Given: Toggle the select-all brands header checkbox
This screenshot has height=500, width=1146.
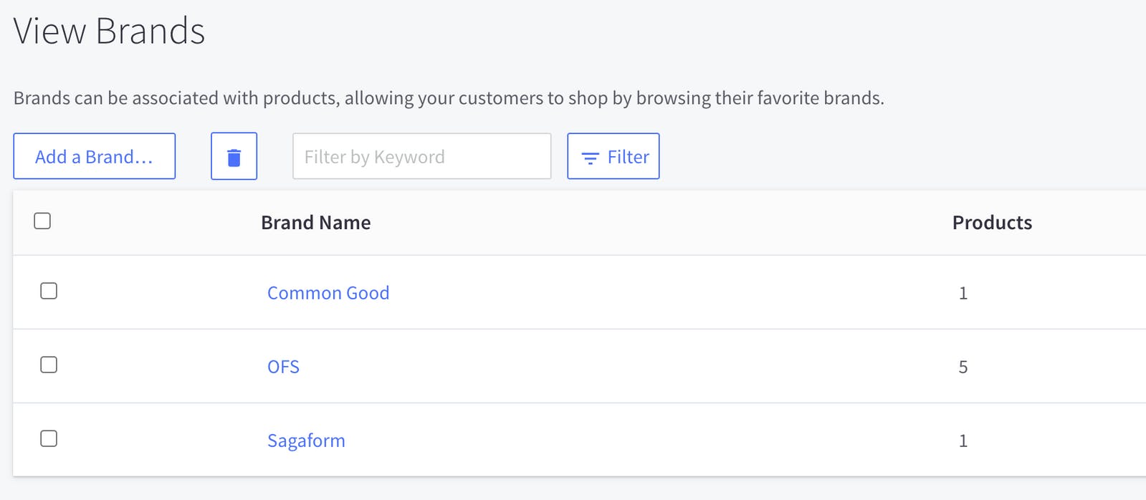Looking at the screenshot, I should 42,221.
